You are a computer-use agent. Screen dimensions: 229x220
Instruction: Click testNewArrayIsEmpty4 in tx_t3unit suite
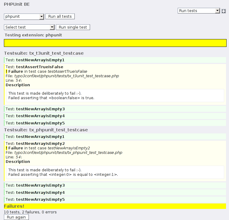click(115, 116)
